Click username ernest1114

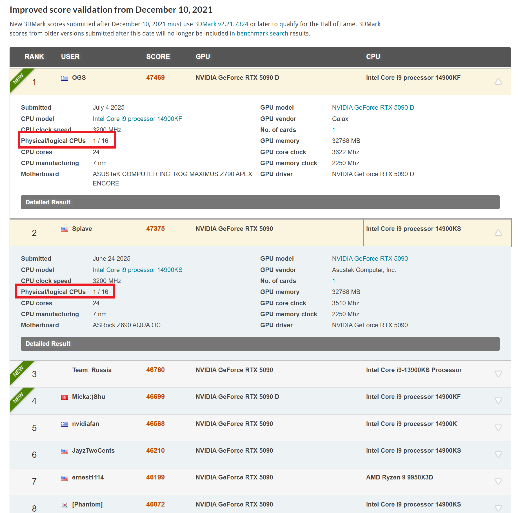[x=88, y=477]
